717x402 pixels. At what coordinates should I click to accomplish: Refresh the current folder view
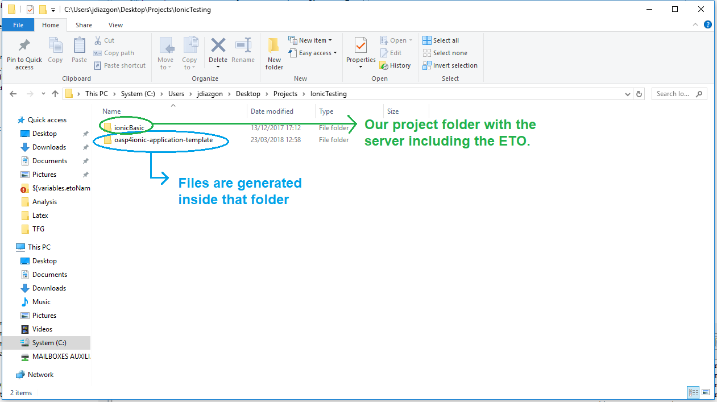pyautogui.click(x=639, y=94)
